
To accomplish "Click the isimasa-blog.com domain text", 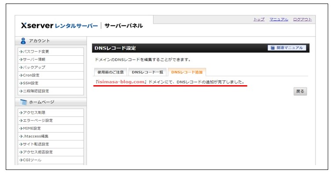I will point(121,82).
